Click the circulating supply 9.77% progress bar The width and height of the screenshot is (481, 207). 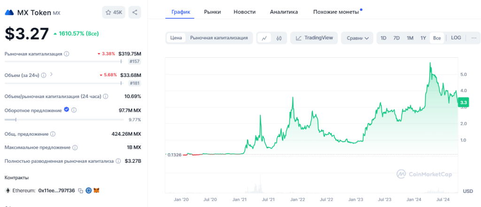pos(64,120)
